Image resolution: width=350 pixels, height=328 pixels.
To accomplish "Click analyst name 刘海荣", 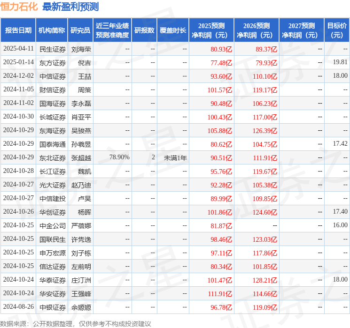I will pos(81,49).
